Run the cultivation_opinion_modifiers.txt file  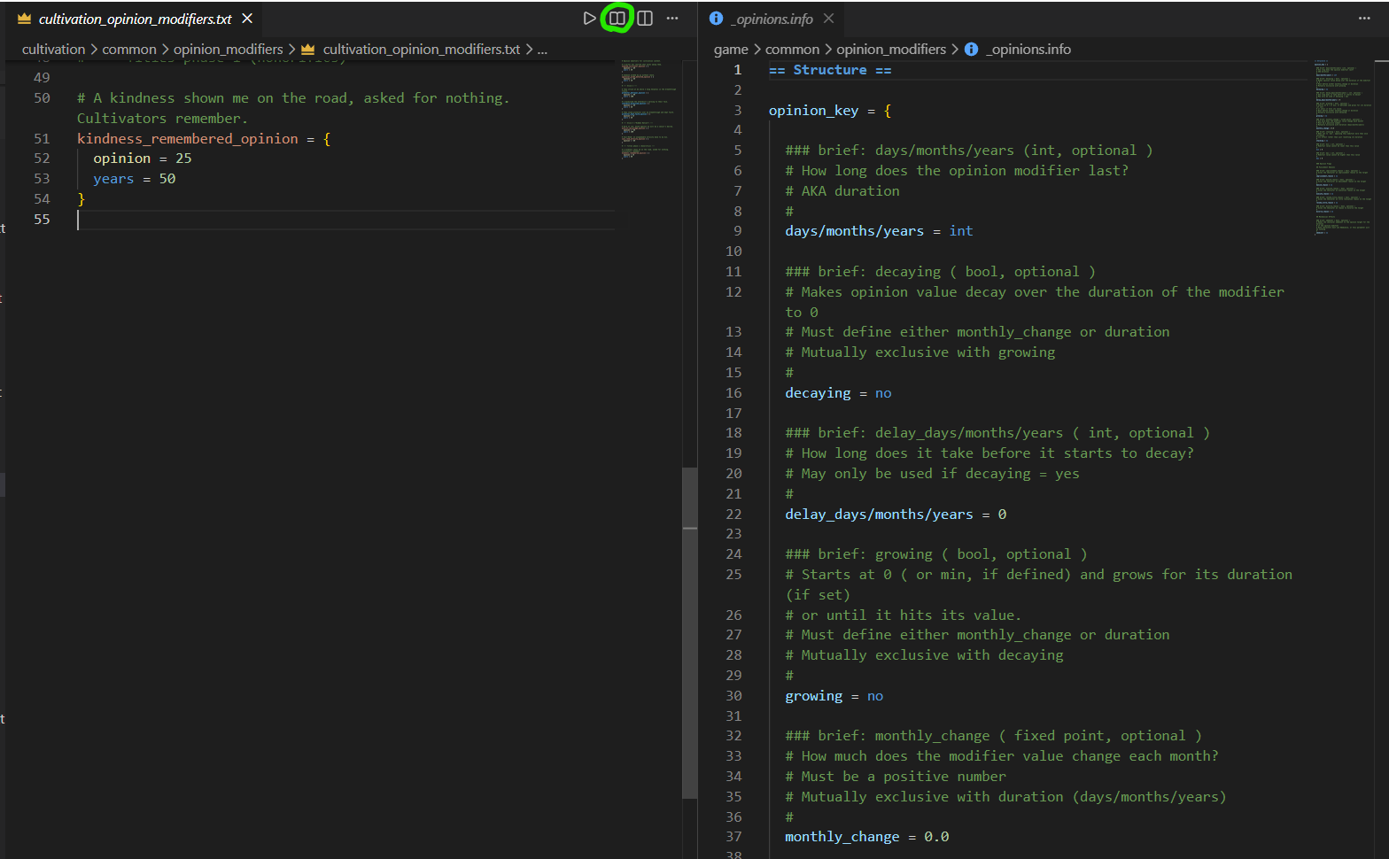point(589,19)
